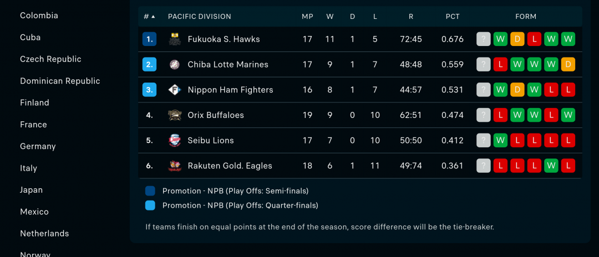Sort standings by MP column header
The width and height of the screenshot is (599, 257).
tap(307, 17)
